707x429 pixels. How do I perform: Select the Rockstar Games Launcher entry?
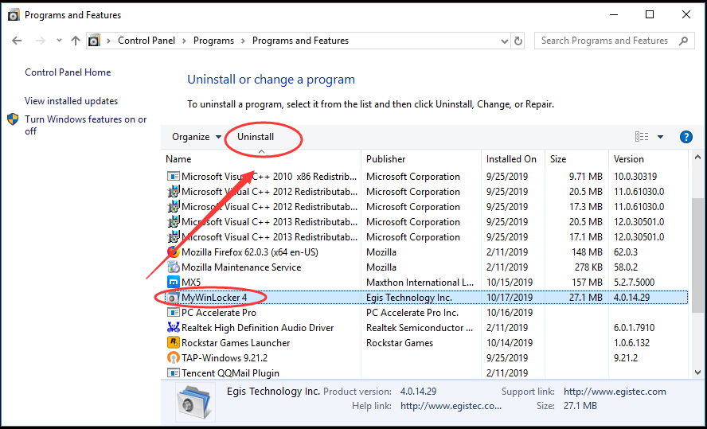(x=236, y=342)
